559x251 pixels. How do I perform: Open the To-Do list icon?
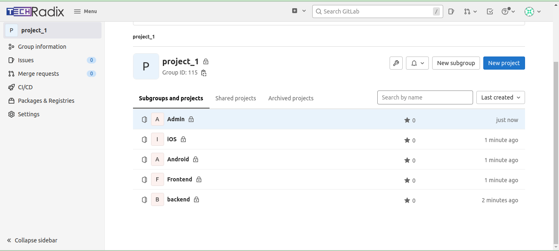(490, 11)
